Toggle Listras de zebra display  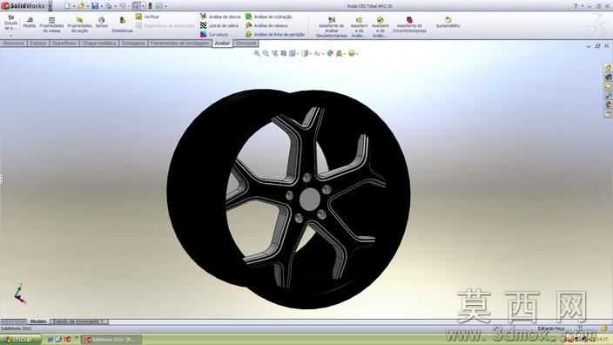(219, 25)
